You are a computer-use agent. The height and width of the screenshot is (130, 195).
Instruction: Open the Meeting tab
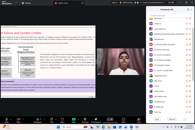click(26, 3)
